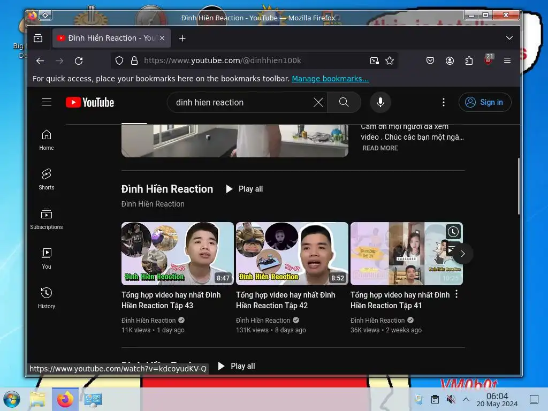
Task: Open Shorts in YouTube sidebar
Action: pos(47,180)
